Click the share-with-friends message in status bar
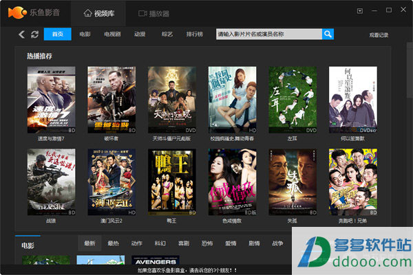This screenshot has height=275, width=413. (x=187, y=270)
